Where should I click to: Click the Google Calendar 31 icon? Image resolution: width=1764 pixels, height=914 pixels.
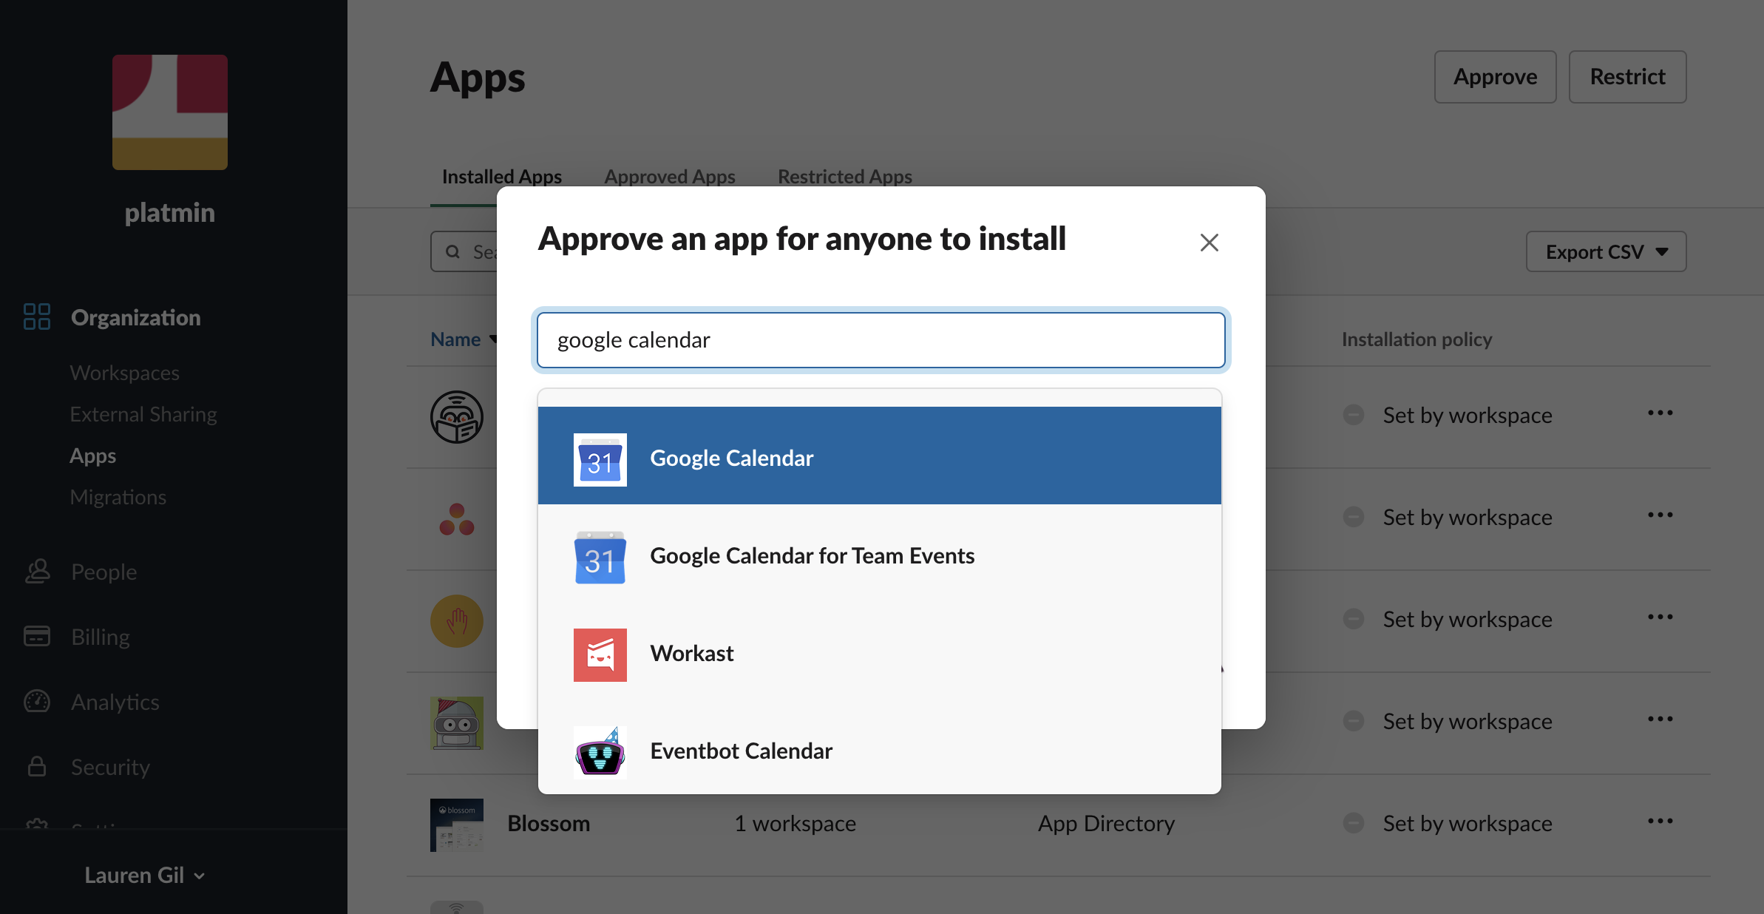pos(600,460)
